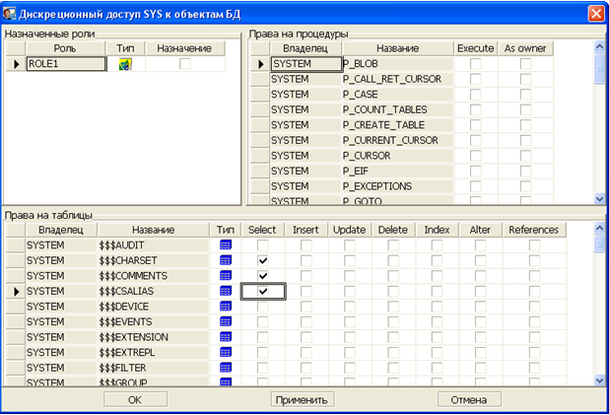
Task: Click the table type icon for $$$EXTENSION
Action: 226,337
